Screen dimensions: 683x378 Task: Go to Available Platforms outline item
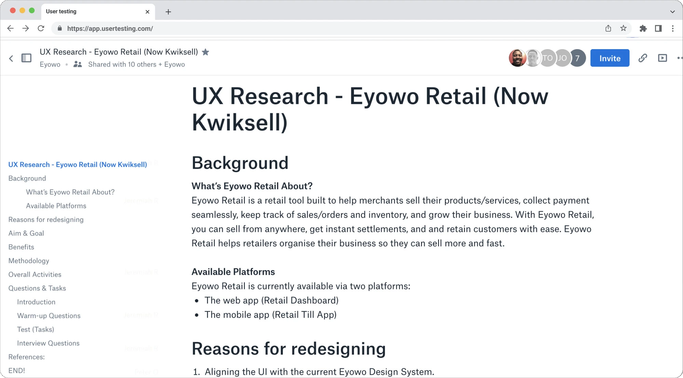tap(56, 206)
